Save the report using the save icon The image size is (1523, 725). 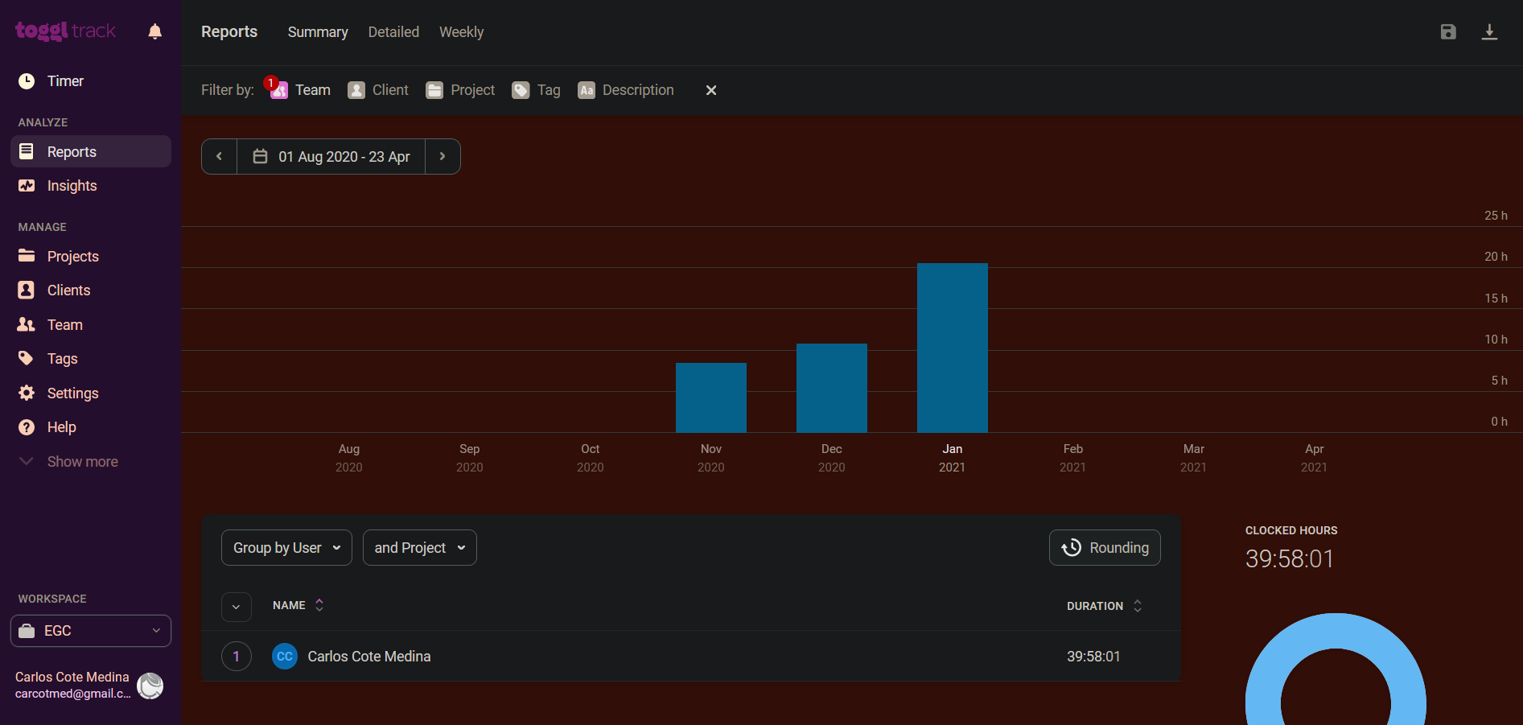1448,31
